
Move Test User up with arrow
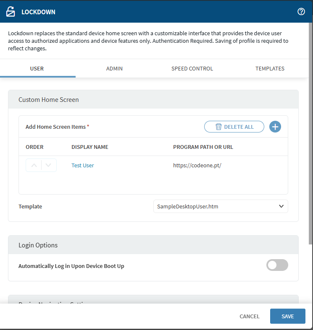click(34, 165)
